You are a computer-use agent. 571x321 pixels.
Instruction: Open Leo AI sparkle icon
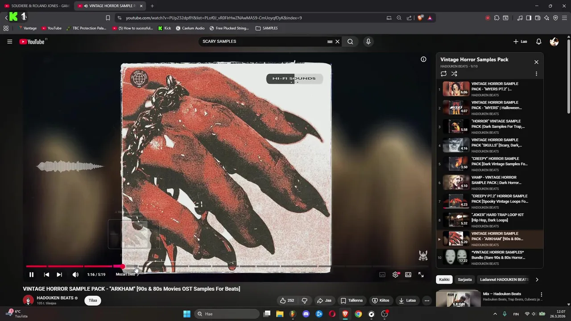546,18
